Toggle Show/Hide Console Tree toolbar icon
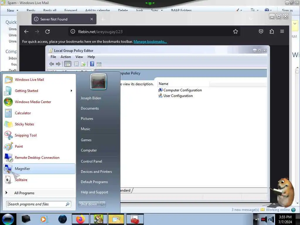 click(x=68, y=64)
